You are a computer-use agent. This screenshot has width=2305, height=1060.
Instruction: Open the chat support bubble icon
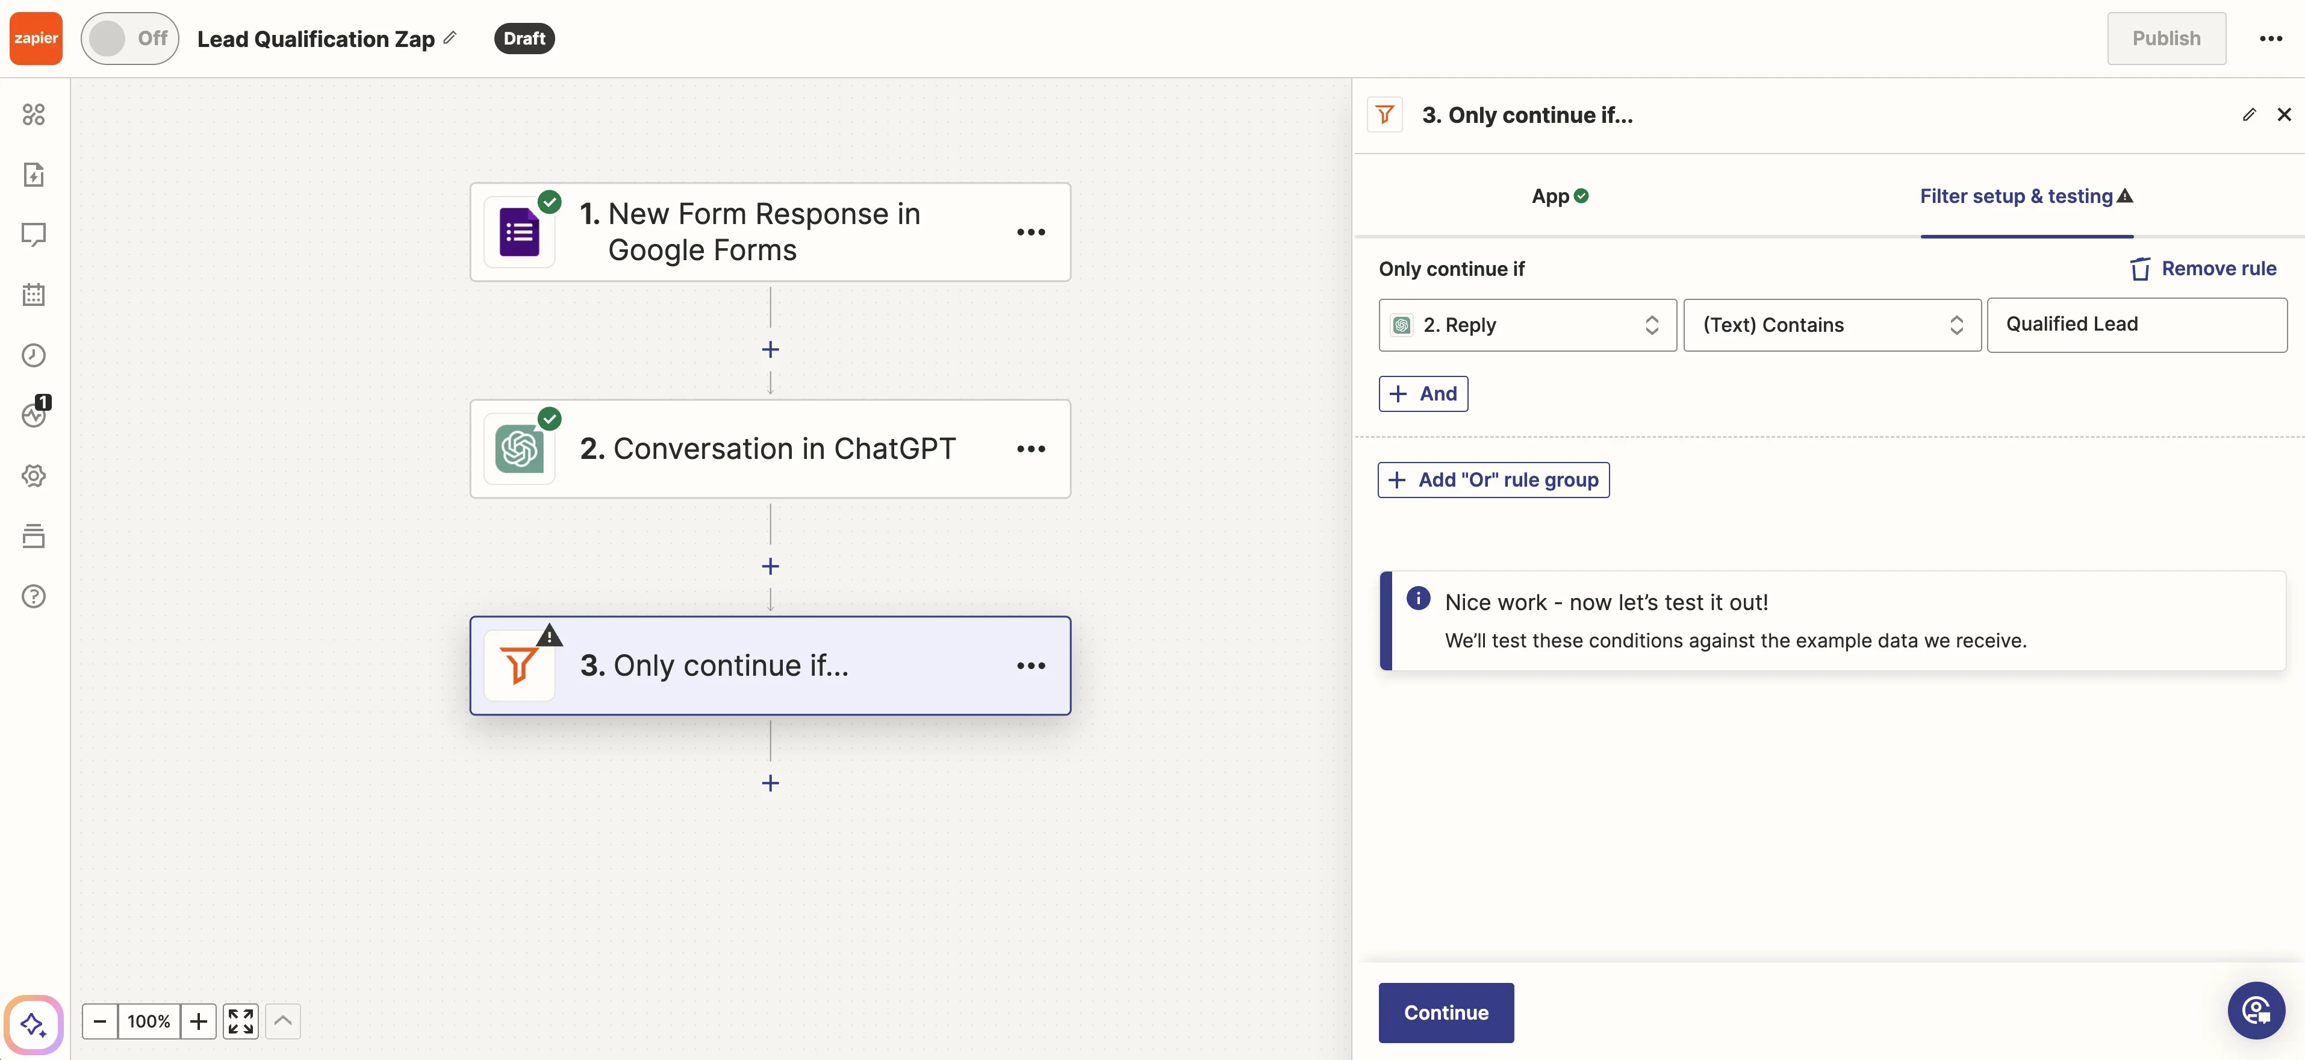pos(2256,1011)
